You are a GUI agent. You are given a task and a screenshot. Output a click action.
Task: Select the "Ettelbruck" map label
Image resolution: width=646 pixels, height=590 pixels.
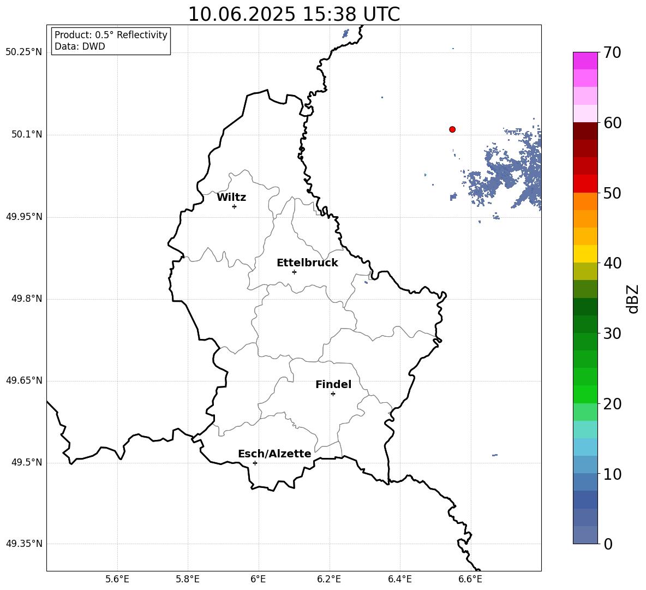click(x=307, y=263)
